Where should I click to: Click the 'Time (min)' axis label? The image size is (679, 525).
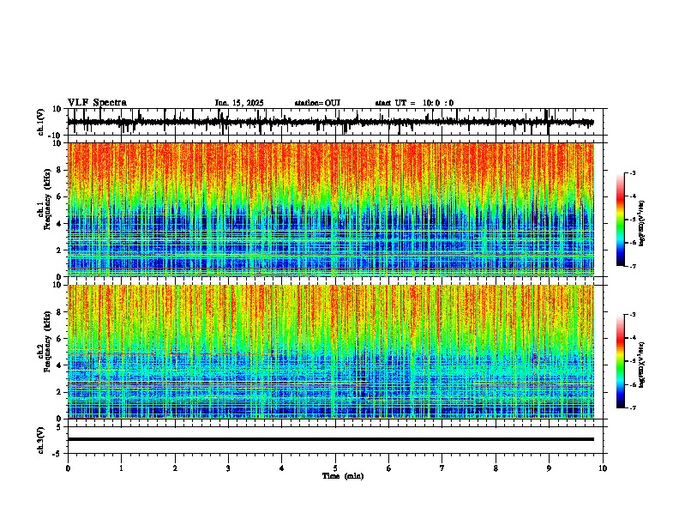click(343, 476)
